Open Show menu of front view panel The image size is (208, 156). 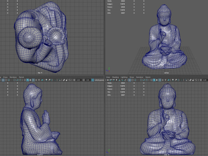pyautogui.click(x=132, y=77)
